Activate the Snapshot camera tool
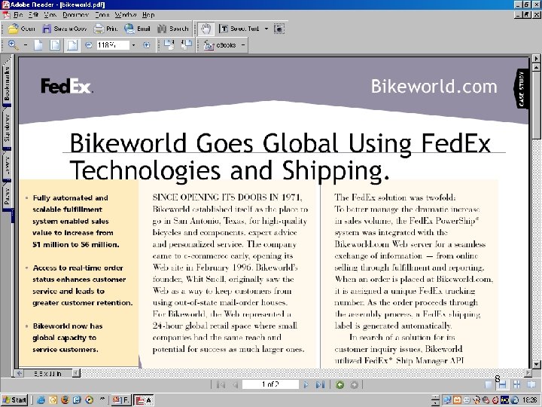The image size is (542, 407). [279, 29]
